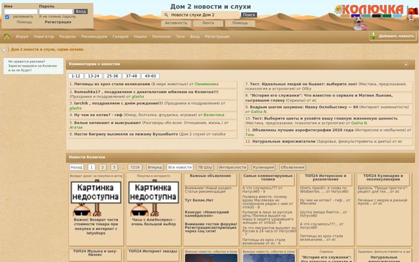
Task: Click the magnifier icon in the search box
Action: [x=166, y=15]
